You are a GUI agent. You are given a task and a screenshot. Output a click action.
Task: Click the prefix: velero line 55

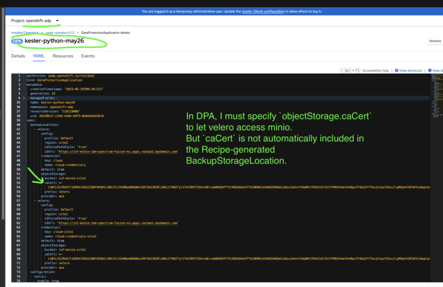click(x=57, y=192)
